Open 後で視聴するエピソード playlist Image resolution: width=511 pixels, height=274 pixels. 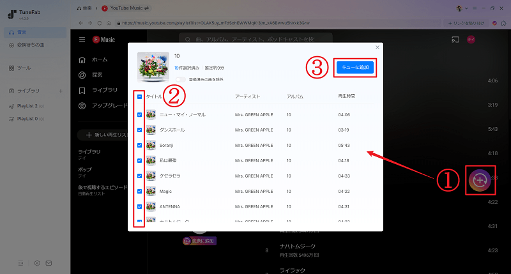102,190
